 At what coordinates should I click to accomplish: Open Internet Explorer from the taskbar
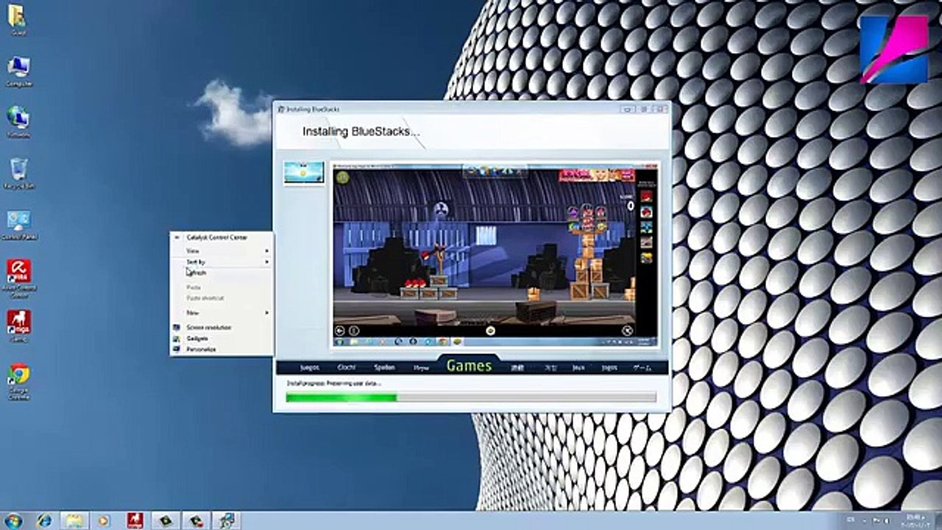(x=43, y=520)
